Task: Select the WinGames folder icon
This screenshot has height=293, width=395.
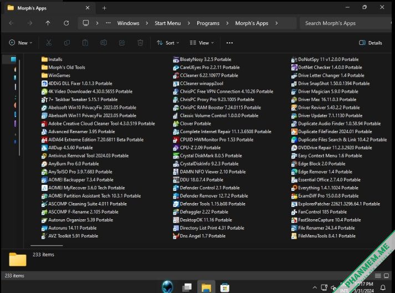Action: coord(44,75)
